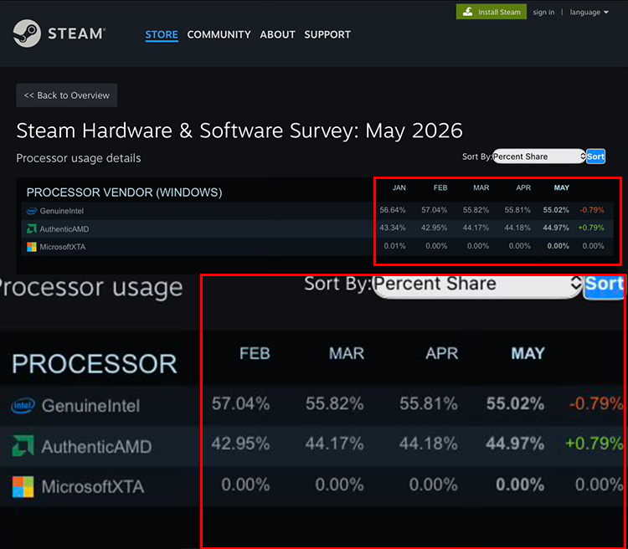Select GenuineIntel row in the upper table
Screen dimensions: 628x549
click(317, 211)
